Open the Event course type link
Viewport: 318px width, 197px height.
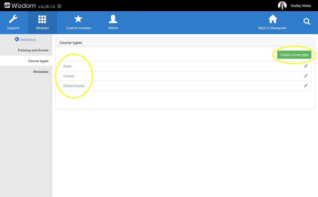[x=68, y=66]
